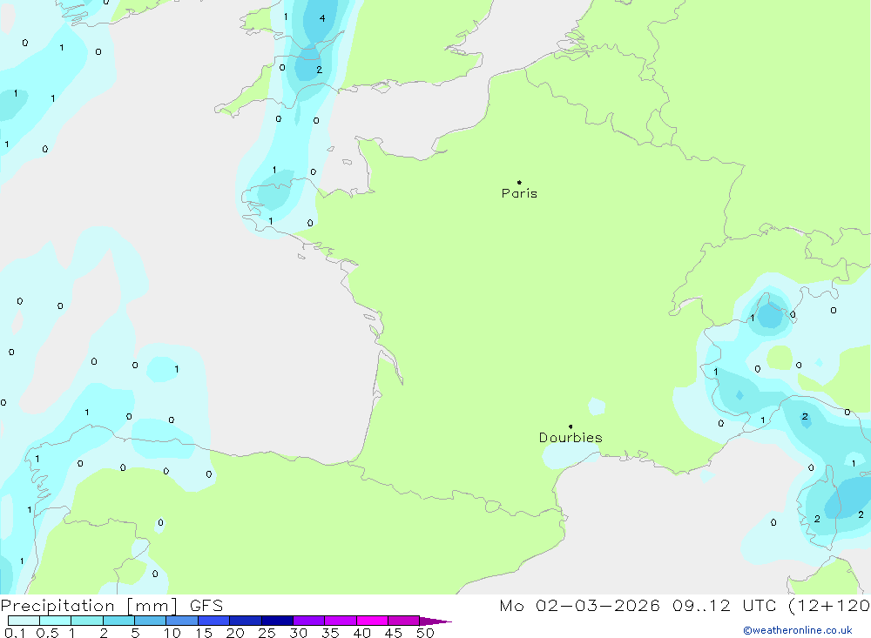The height and width of the screenshot is (638, 871).
Task: Pick the 25–30 mm navy legend swatch
Action: click(x=277, y=621)
